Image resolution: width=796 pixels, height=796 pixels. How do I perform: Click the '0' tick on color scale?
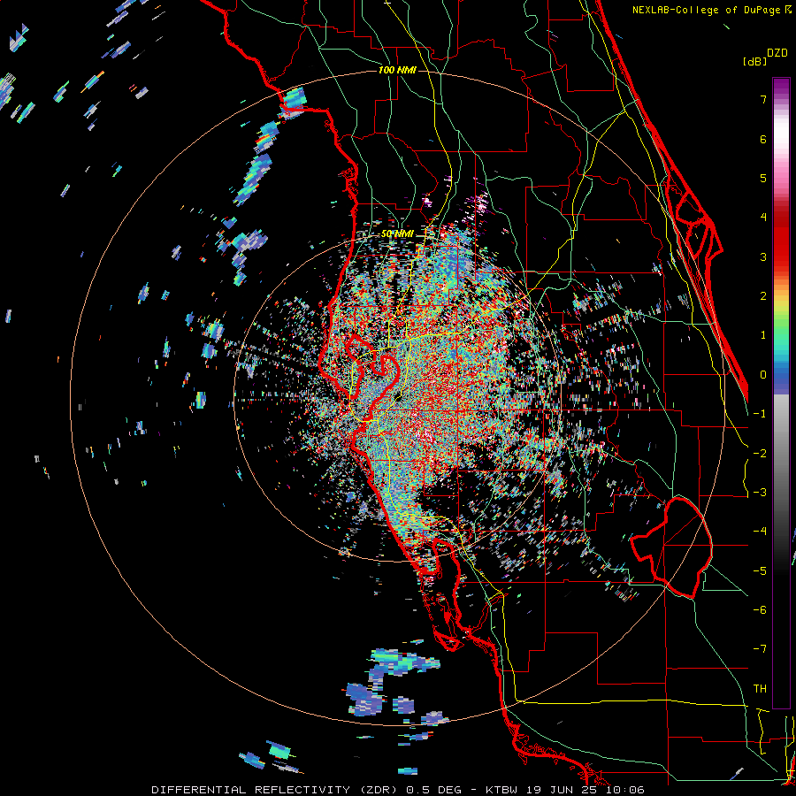(x=763, y=375)
